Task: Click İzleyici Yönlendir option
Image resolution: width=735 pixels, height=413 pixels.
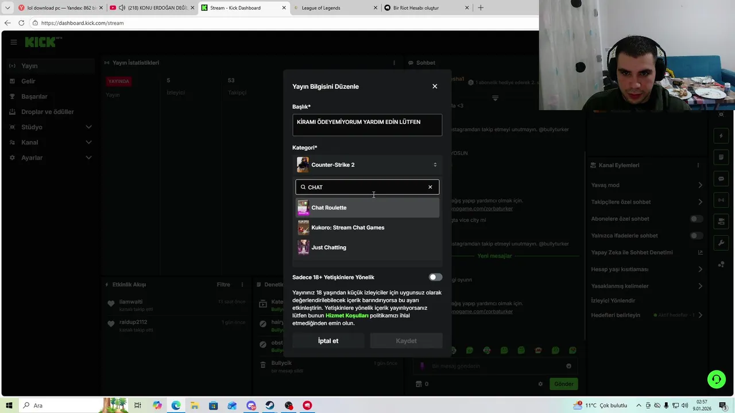Action: tap(613, 301)
